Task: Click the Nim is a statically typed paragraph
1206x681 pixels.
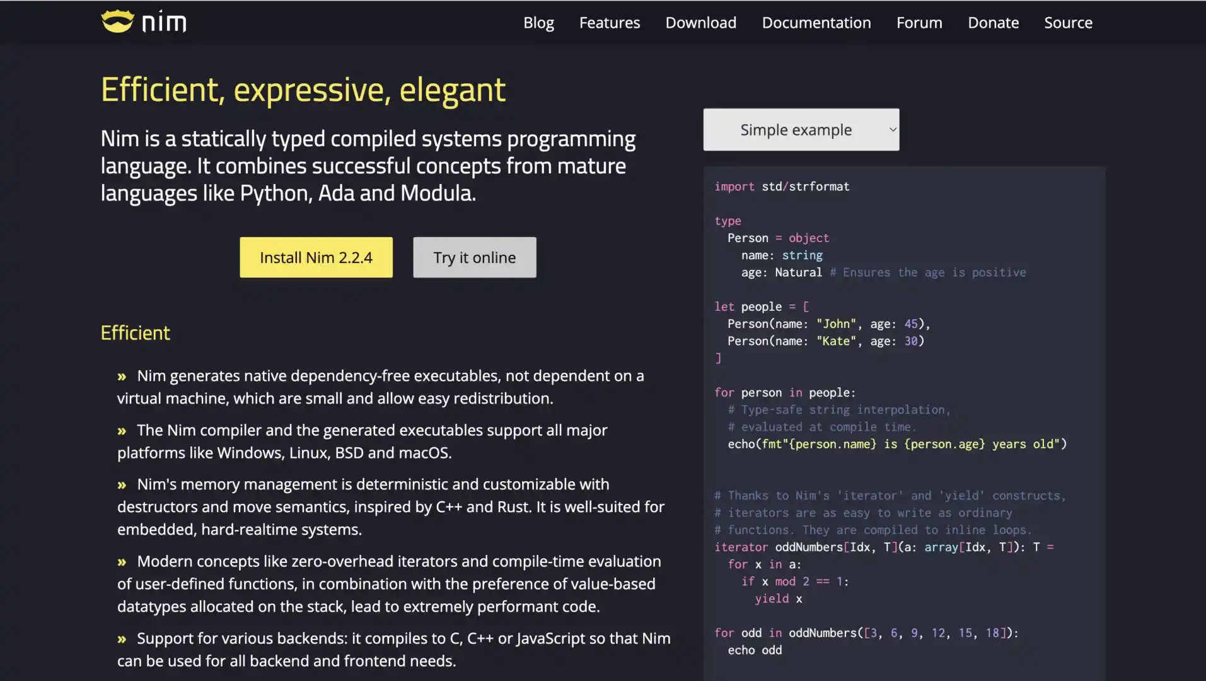Action: (368, 166)
